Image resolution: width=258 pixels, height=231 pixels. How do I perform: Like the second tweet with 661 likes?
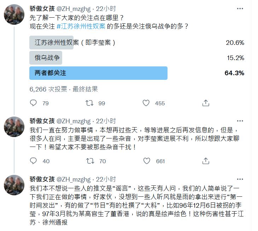point(146,161)
